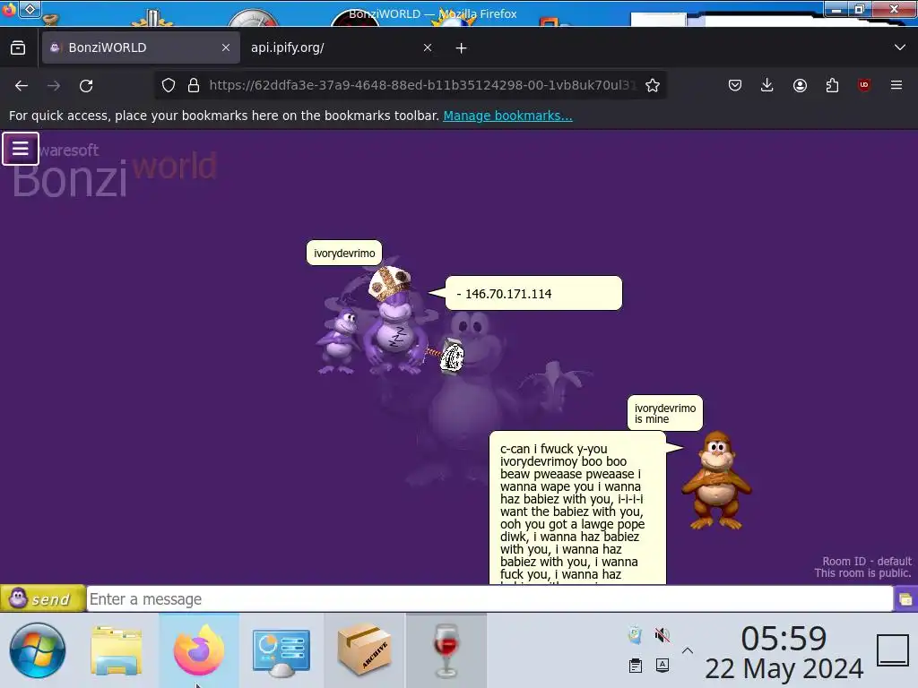View site security padlock info
Viewport: 918px width, 688px height.
pos(194,85)
